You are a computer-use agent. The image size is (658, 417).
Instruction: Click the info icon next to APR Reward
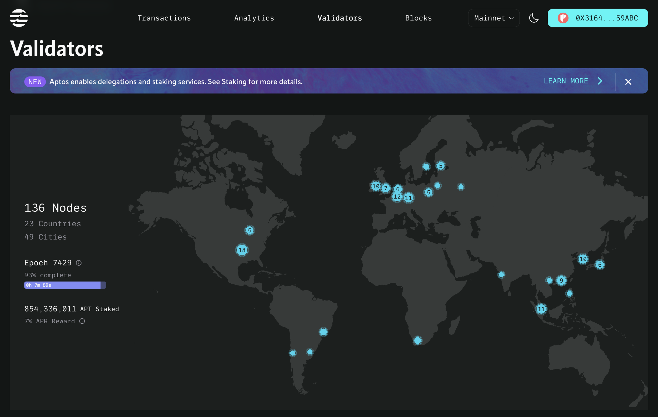(82, 321)
